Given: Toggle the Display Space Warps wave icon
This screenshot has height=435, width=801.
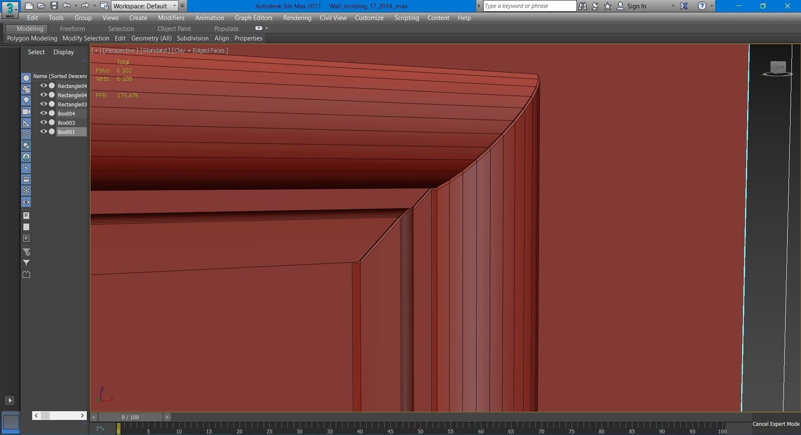Looking at the screenshot, I should pyautogui.click(x=26, y=134).
